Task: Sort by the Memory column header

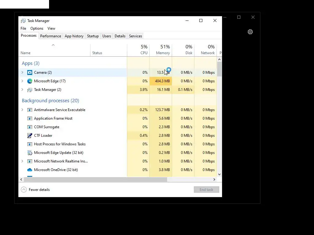Action: (161, 50)
